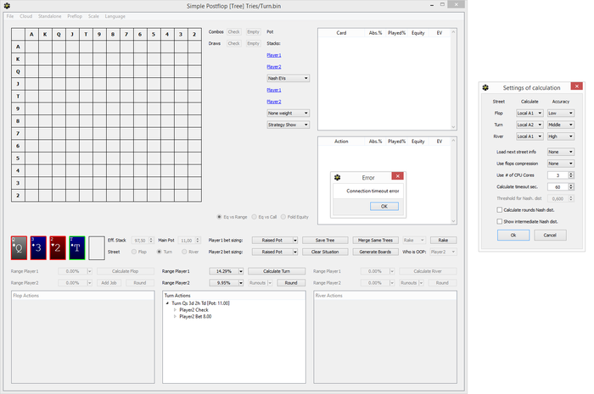Open the Language menu
Screen dimensions: 594x394
click(x=115, y=16)
